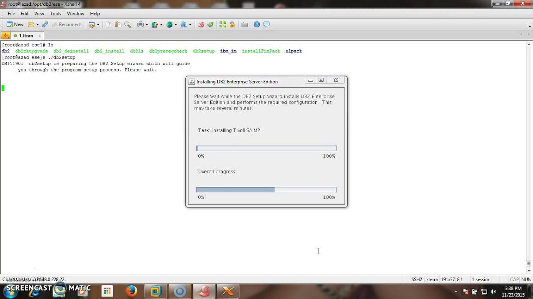Click the green full screen grid icon
This screenshot has height=299, width=533.
coord(223,25)
